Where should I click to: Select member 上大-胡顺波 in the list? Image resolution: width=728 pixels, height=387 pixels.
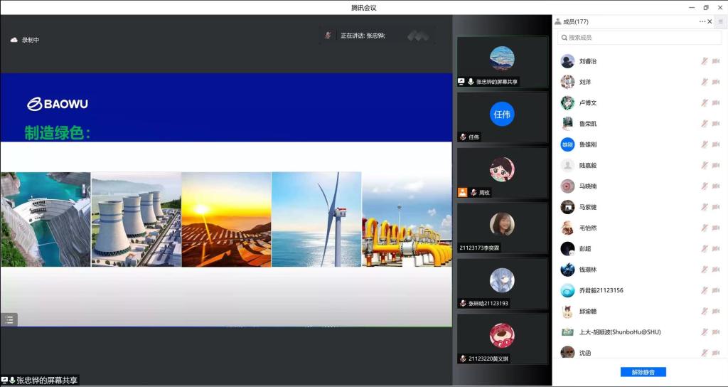coord(619,332)
